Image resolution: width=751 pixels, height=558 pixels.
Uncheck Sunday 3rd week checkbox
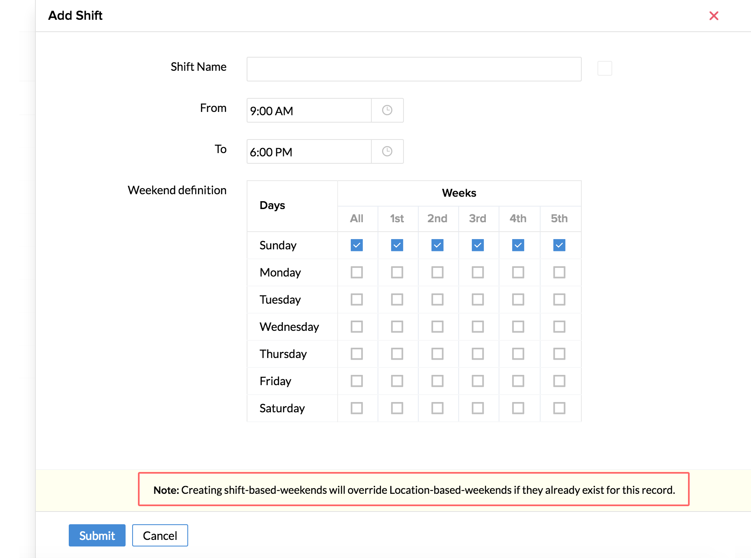point(478,245)
